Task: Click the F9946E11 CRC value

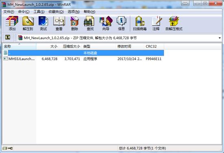Action: tap(153, 59)
